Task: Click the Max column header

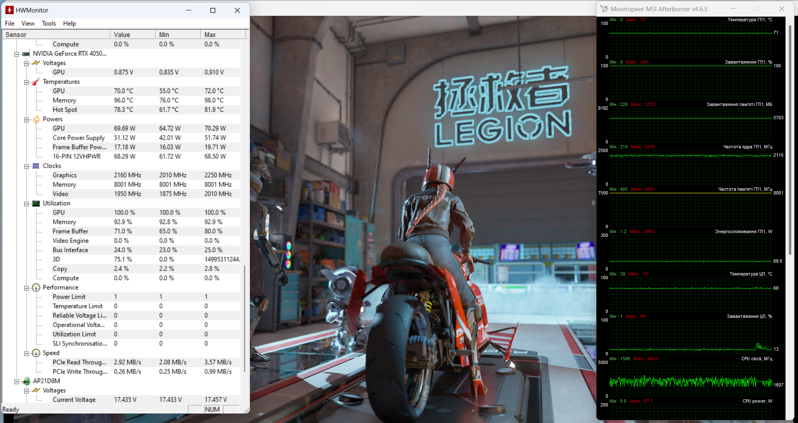Action: coord(223,34)
